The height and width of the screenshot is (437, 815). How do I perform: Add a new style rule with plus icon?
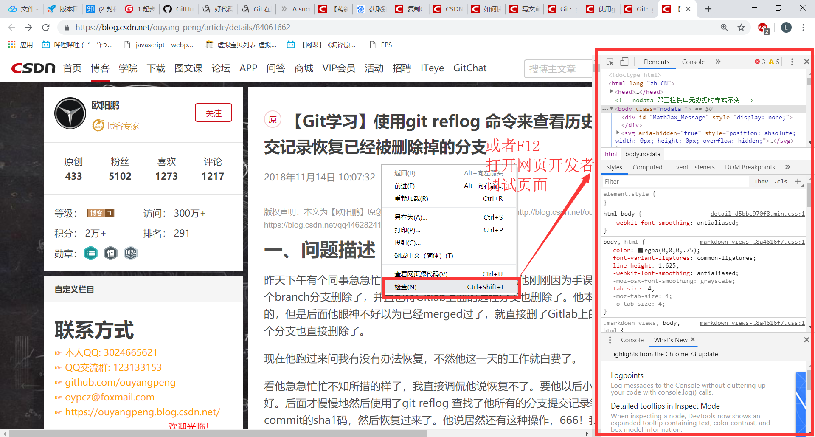(x=798, y=181)
